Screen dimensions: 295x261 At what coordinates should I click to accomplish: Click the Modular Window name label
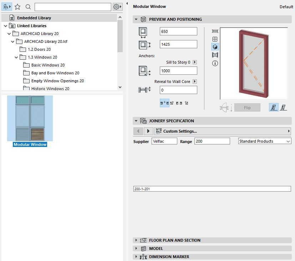coord(30,144)
